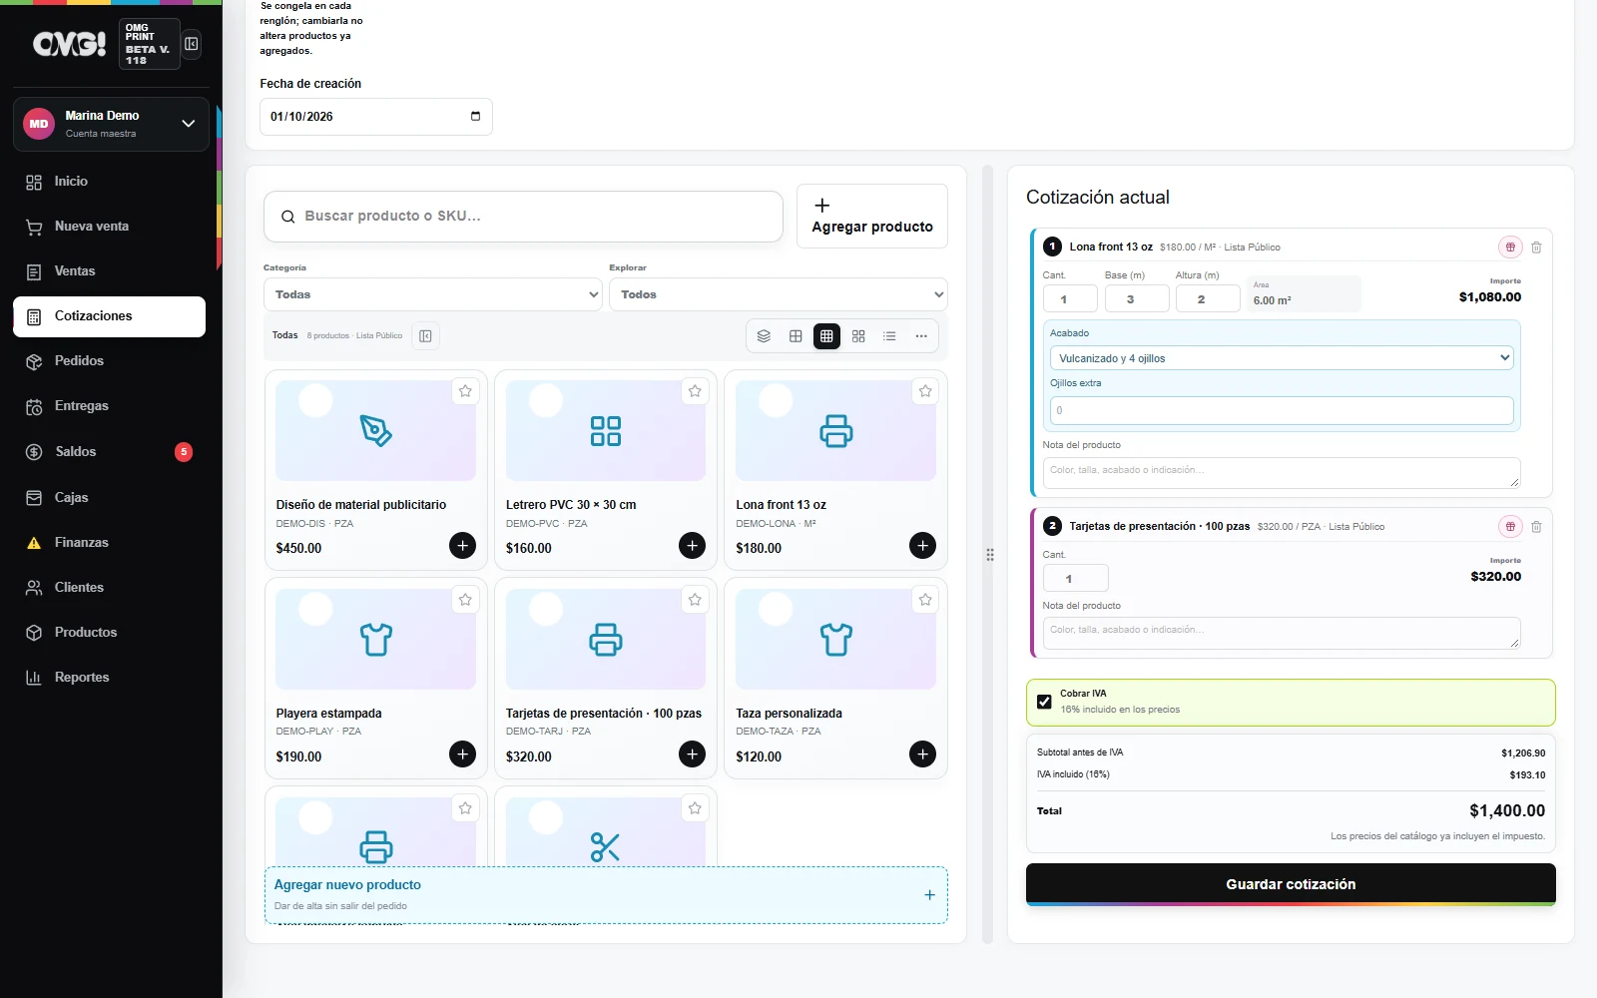Favorite Letrero PVC product star
Viewport: 1597px width, 998px height.
click(x=695, y=391)
